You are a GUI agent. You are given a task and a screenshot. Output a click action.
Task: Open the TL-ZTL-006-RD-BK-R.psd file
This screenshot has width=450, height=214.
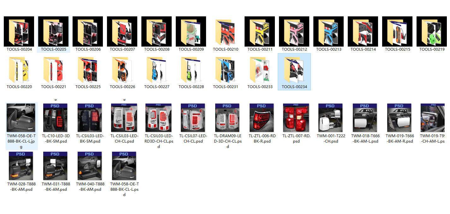[262, 118]
